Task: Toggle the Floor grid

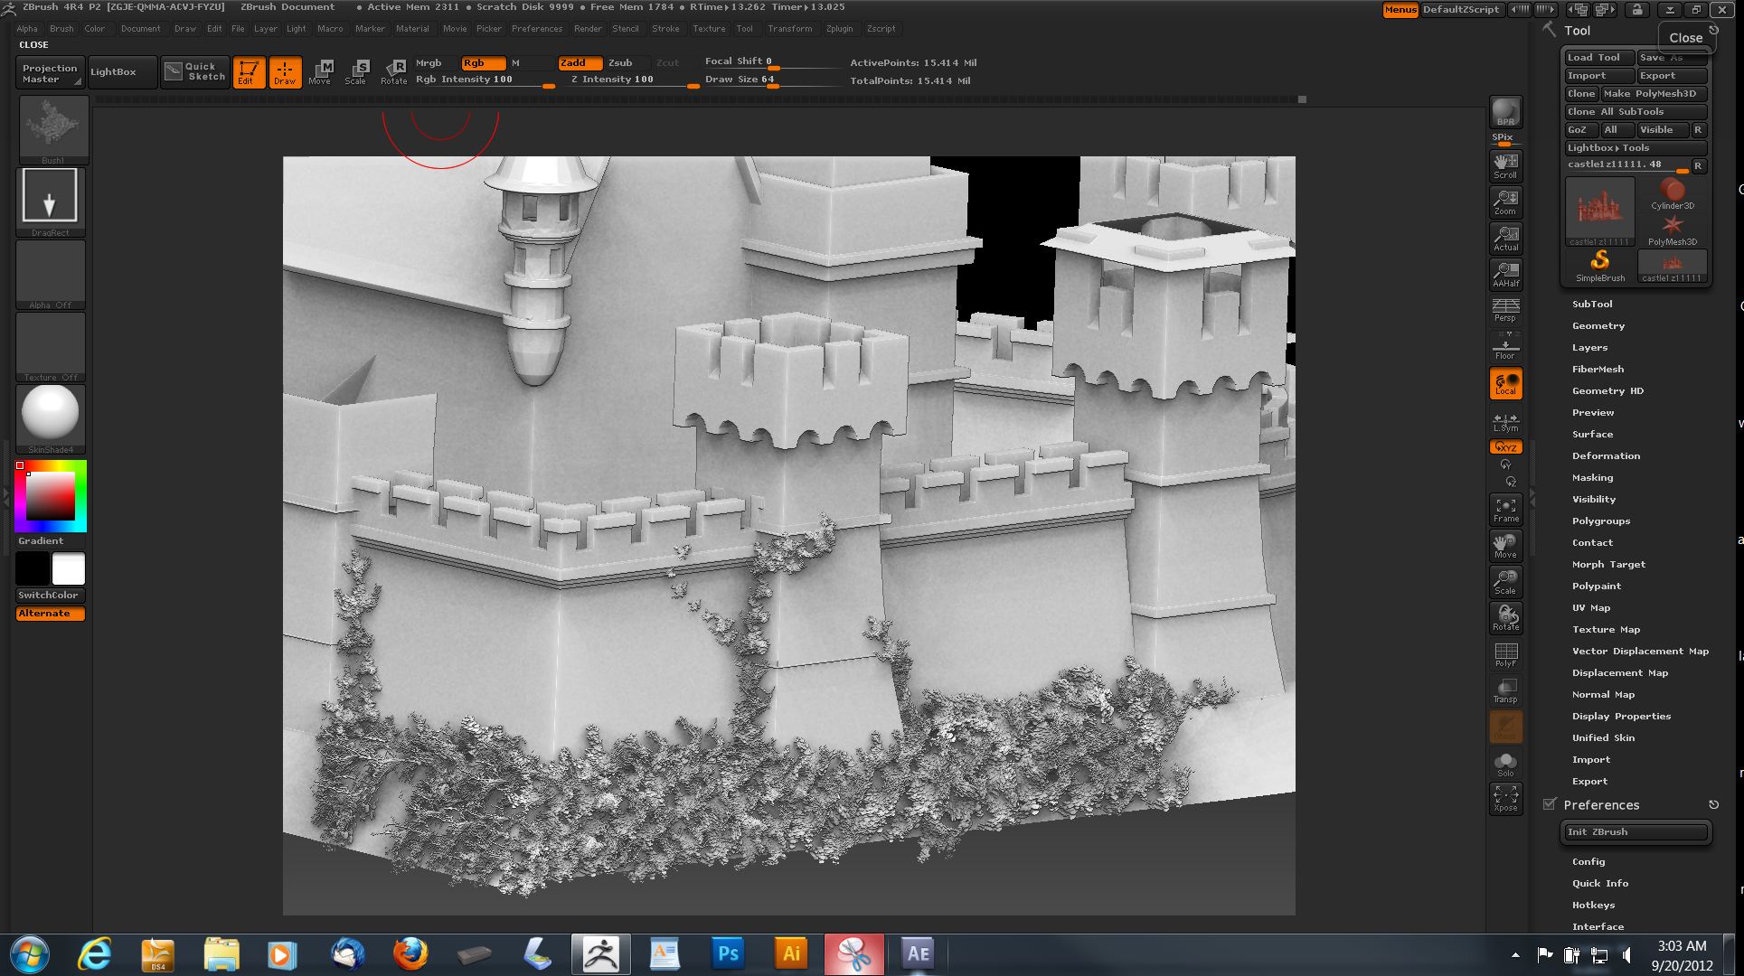Action: tap(1505, 346)
